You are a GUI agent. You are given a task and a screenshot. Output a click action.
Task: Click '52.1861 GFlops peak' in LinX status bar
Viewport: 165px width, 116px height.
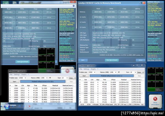click(106, 104)
